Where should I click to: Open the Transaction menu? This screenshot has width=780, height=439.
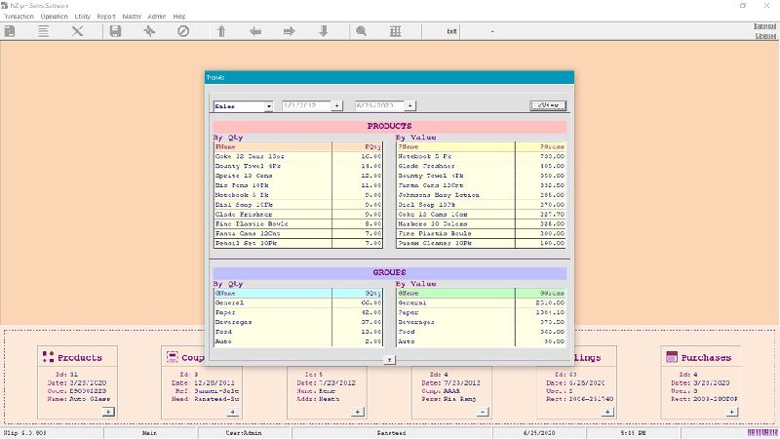(19, 17)
